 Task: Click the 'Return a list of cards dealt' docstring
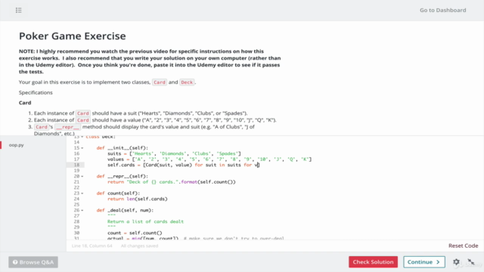coord(145,221)
